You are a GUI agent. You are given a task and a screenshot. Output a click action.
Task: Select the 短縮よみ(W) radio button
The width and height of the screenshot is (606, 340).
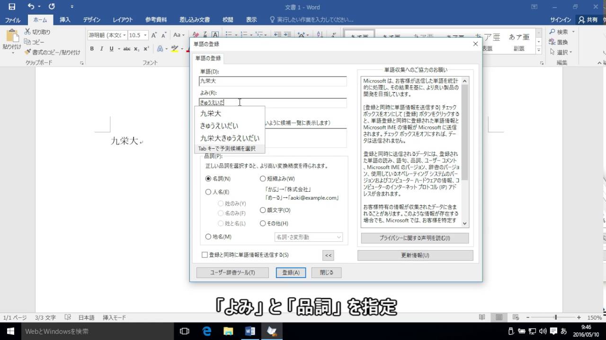click(263, 179)
